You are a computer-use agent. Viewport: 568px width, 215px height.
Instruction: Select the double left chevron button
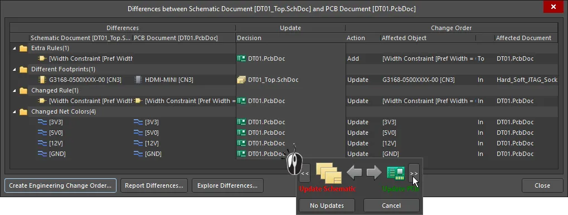[305, 173]
